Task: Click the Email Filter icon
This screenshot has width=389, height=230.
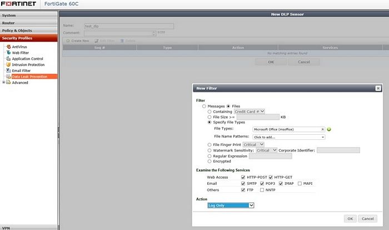Action: tap(8, 70)
